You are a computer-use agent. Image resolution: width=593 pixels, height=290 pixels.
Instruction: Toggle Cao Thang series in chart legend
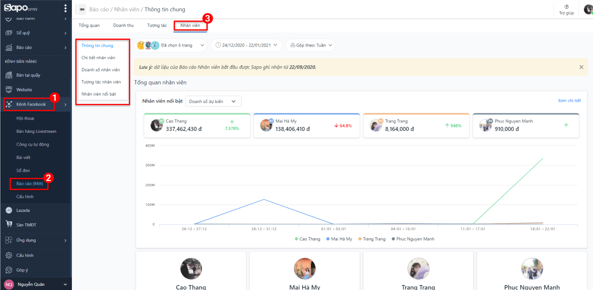[x=307, y=239]
